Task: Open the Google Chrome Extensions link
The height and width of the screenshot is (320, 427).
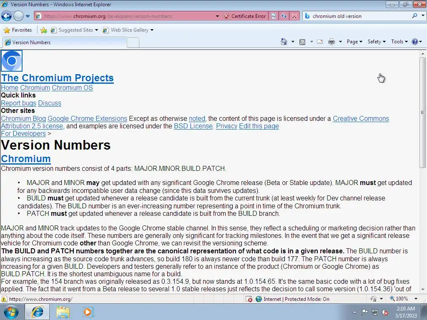Action: point(88,119)
